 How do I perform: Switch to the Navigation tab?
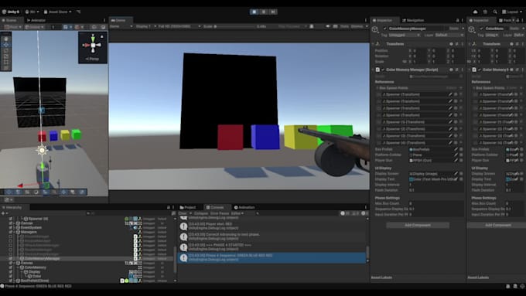click(x=413, y=20)
